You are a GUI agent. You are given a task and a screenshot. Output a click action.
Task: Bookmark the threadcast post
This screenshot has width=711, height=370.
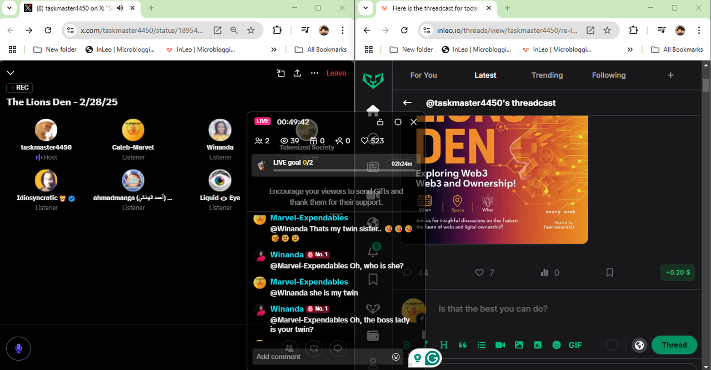[609, 272]
